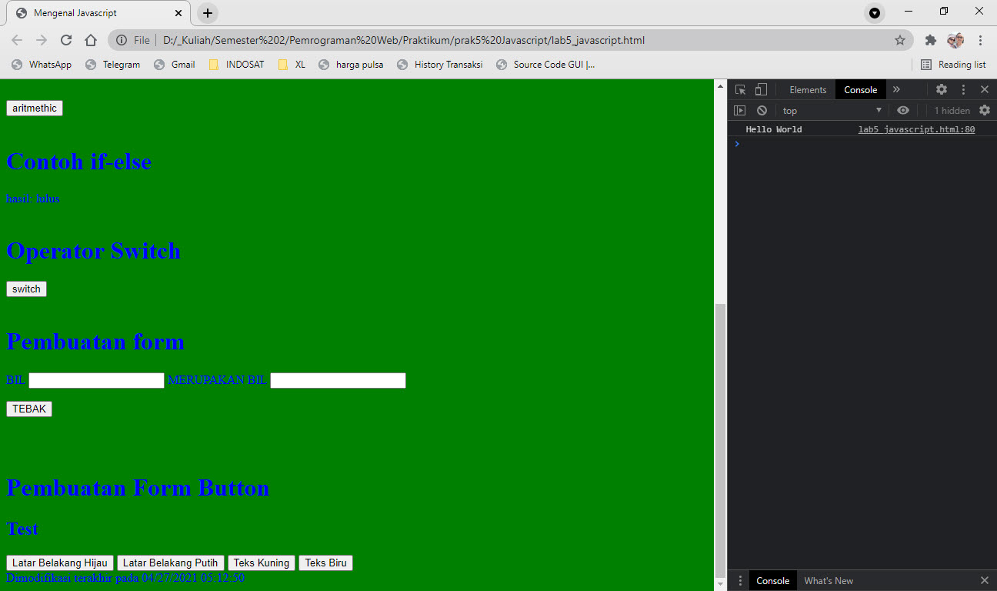
Task: Open the What's New drawer tab
Action: pos(829,580)
